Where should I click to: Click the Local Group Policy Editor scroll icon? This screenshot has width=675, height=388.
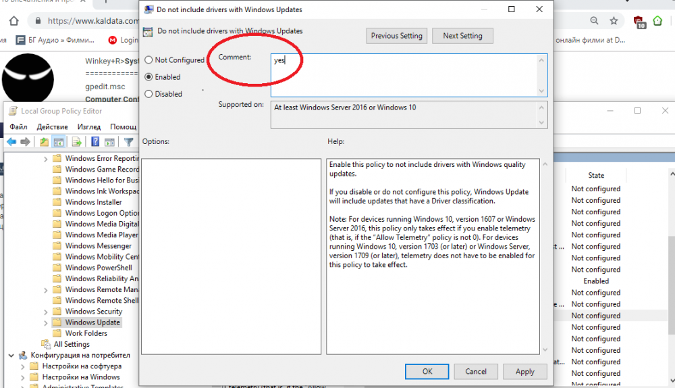point(13,111)
